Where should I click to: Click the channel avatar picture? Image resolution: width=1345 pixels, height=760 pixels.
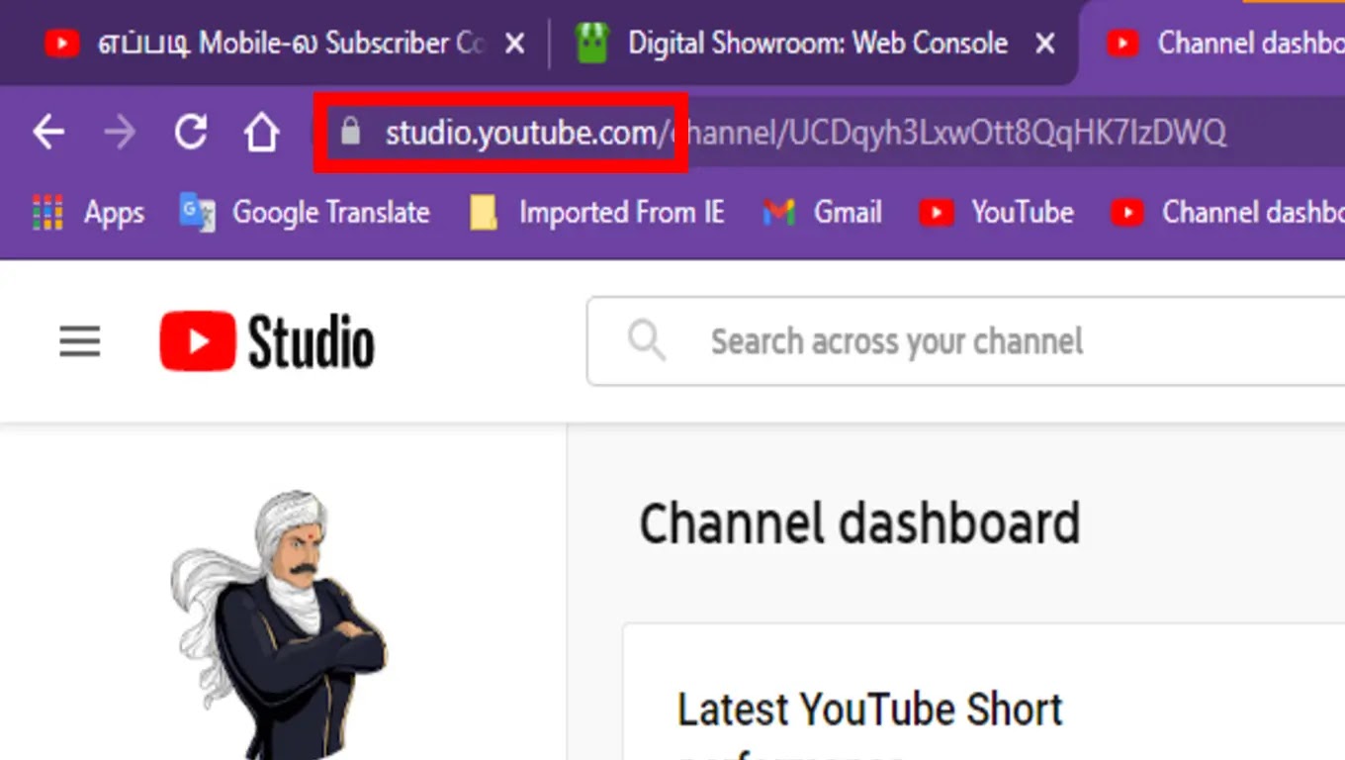pos(279,624)
